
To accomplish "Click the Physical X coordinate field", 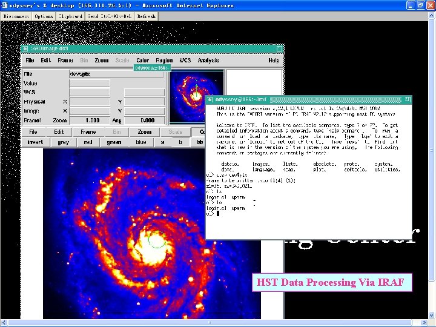I will (90, 102).
